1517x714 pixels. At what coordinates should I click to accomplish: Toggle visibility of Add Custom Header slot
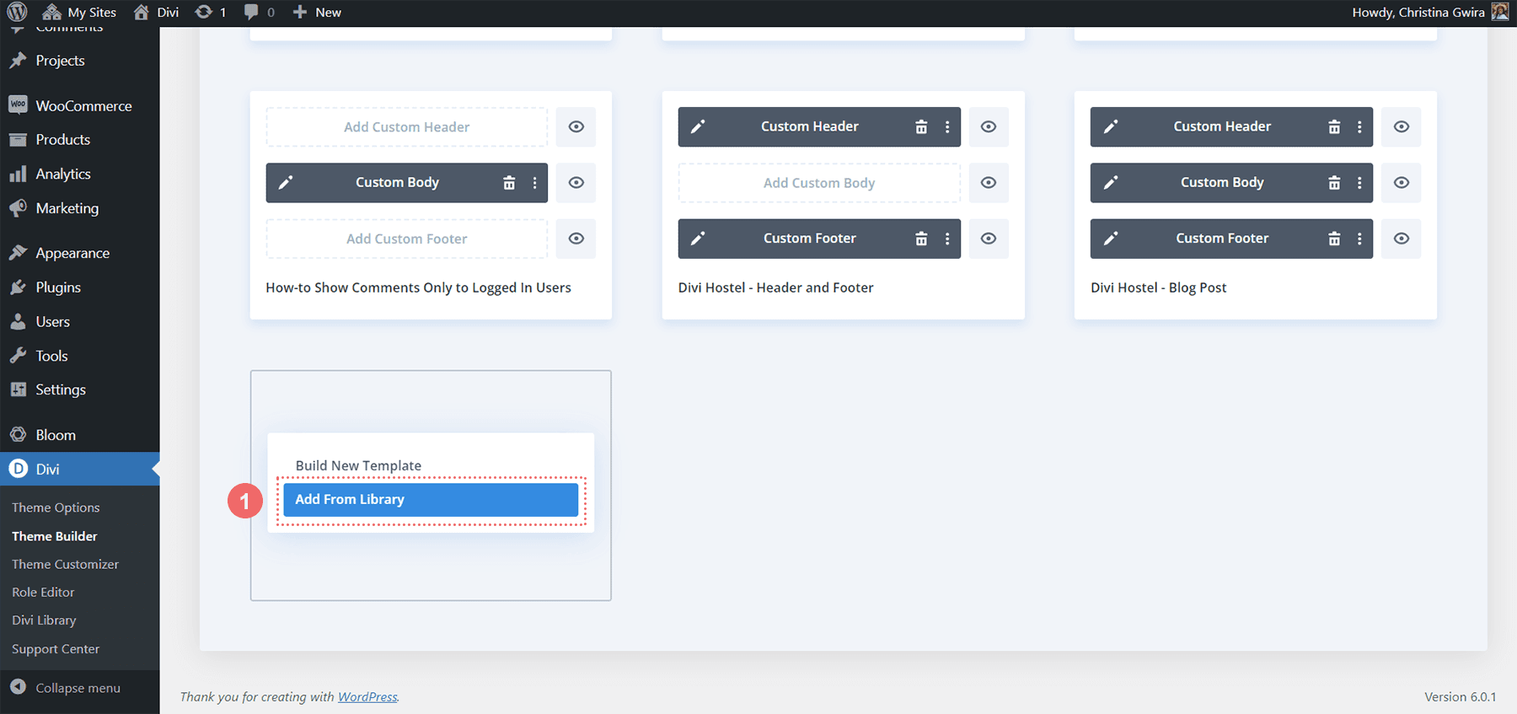click(x=576, y=126)
